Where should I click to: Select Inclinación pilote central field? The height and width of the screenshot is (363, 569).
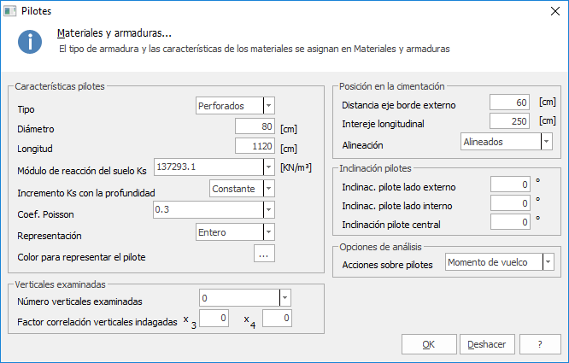(x=510, y=221)
